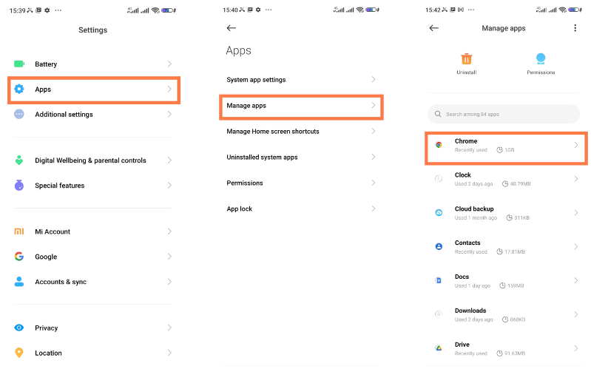The image size is (591, 369).
Task: Tap the orange Uninstall trash icon
Action: click(466, 59)
